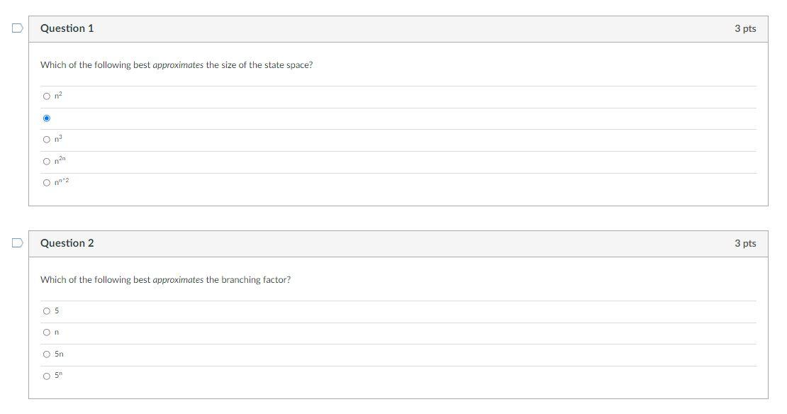The height and width of the screenshot is (414, 787).
Task: Choose the n³ answer option
Action: 47,140
